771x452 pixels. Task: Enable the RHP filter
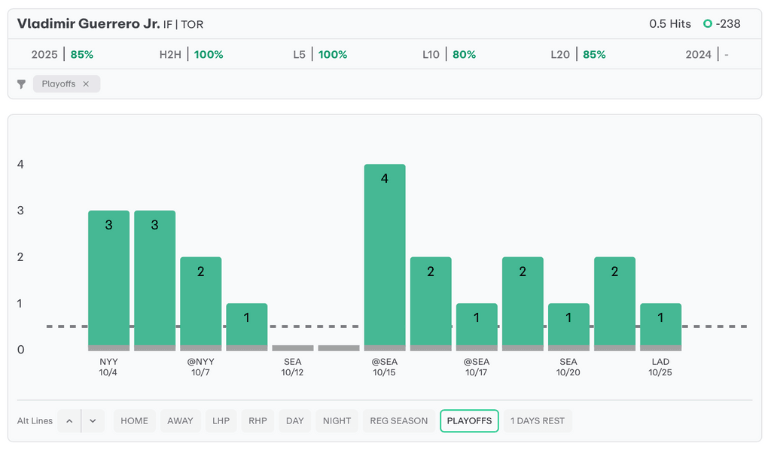tap(258, 421)
